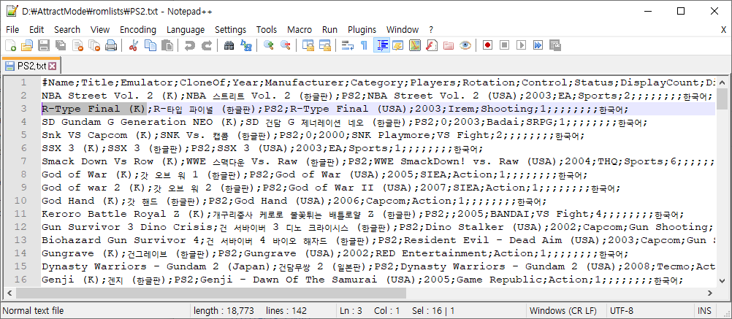Click the horizontal scrollbar left arrow
Image resolution: width=732 pixels, height=319 pixels.
9,293
